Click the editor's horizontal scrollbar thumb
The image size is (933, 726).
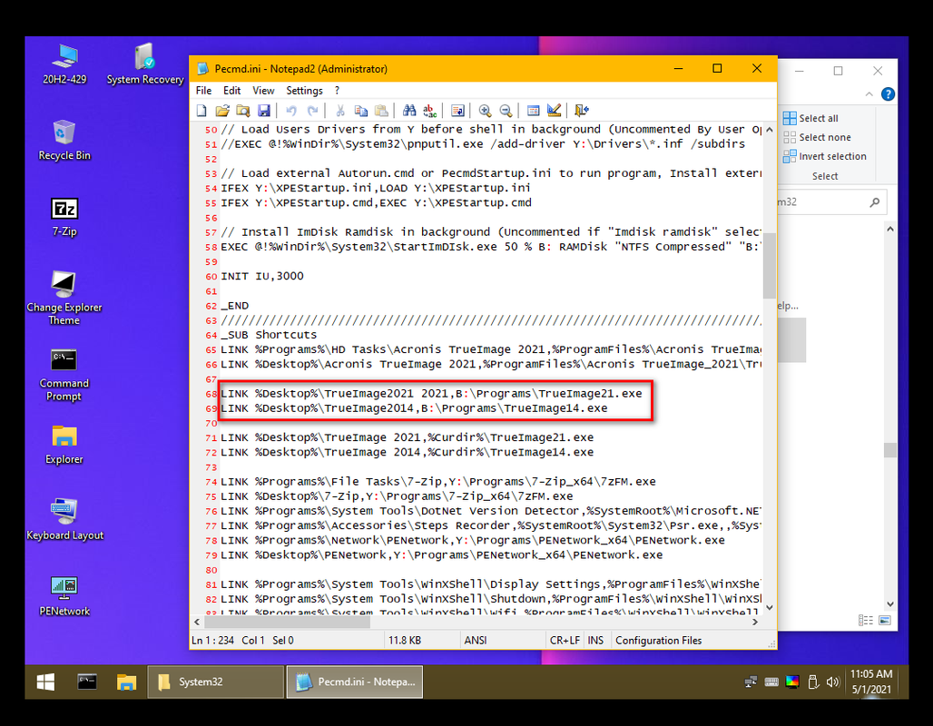(287, 622)
